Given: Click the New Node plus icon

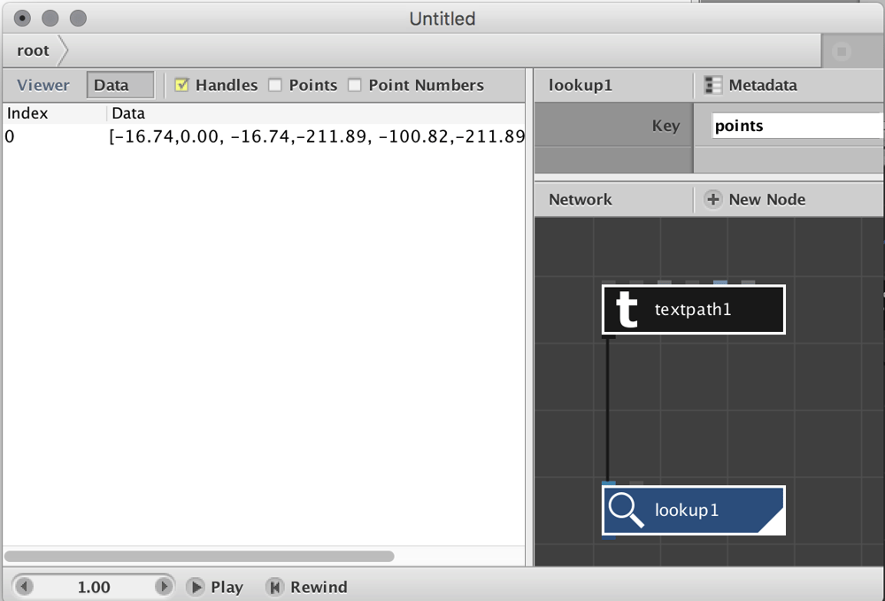Looking at the screenshot, I should (x=712, y=199).
